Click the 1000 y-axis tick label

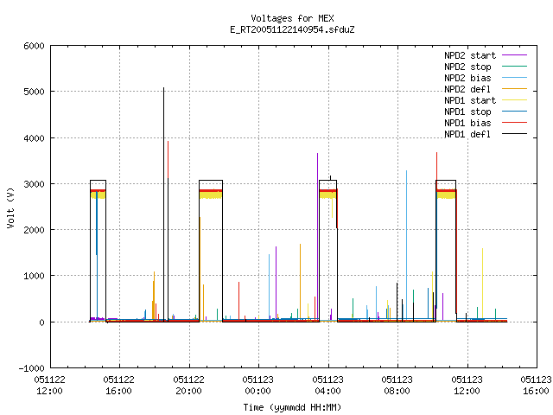pos(34,277)
